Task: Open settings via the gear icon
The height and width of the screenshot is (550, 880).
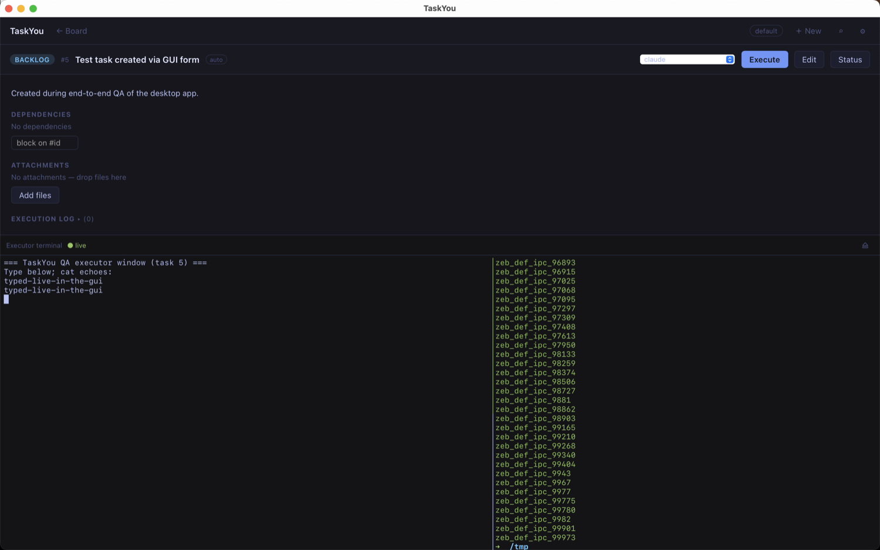Action: click(862, 31)
